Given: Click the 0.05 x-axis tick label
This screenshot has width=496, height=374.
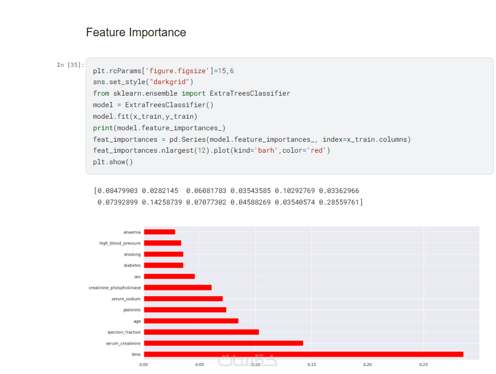Looking at the screenshot, I should tap(200, 364).
